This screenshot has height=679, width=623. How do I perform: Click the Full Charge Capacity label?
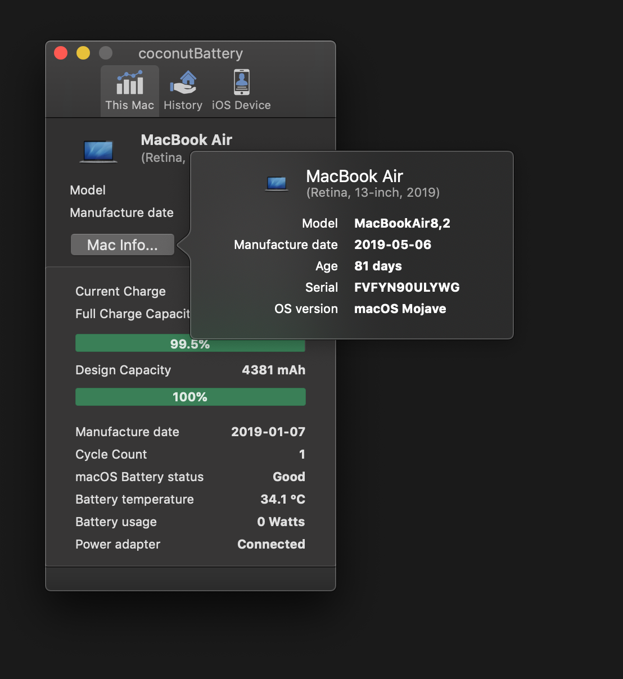click(x=133, y=314)
